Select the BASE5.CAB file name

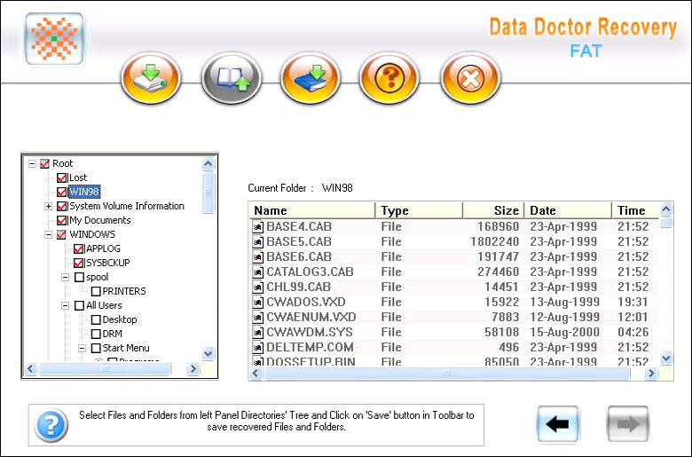[x=299, y=242]
